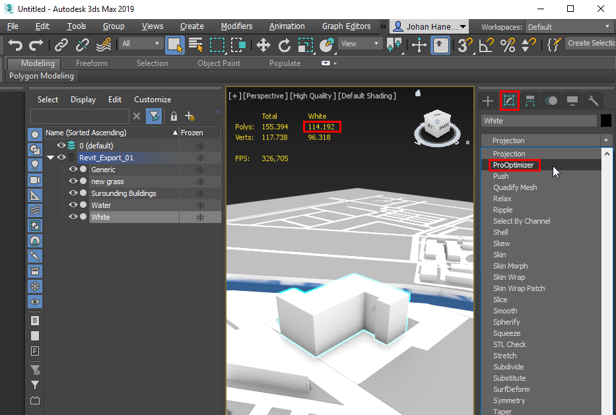The image size is (616, 415).
Task: Hide the Water layer object
Action: (x=73, y=205)
